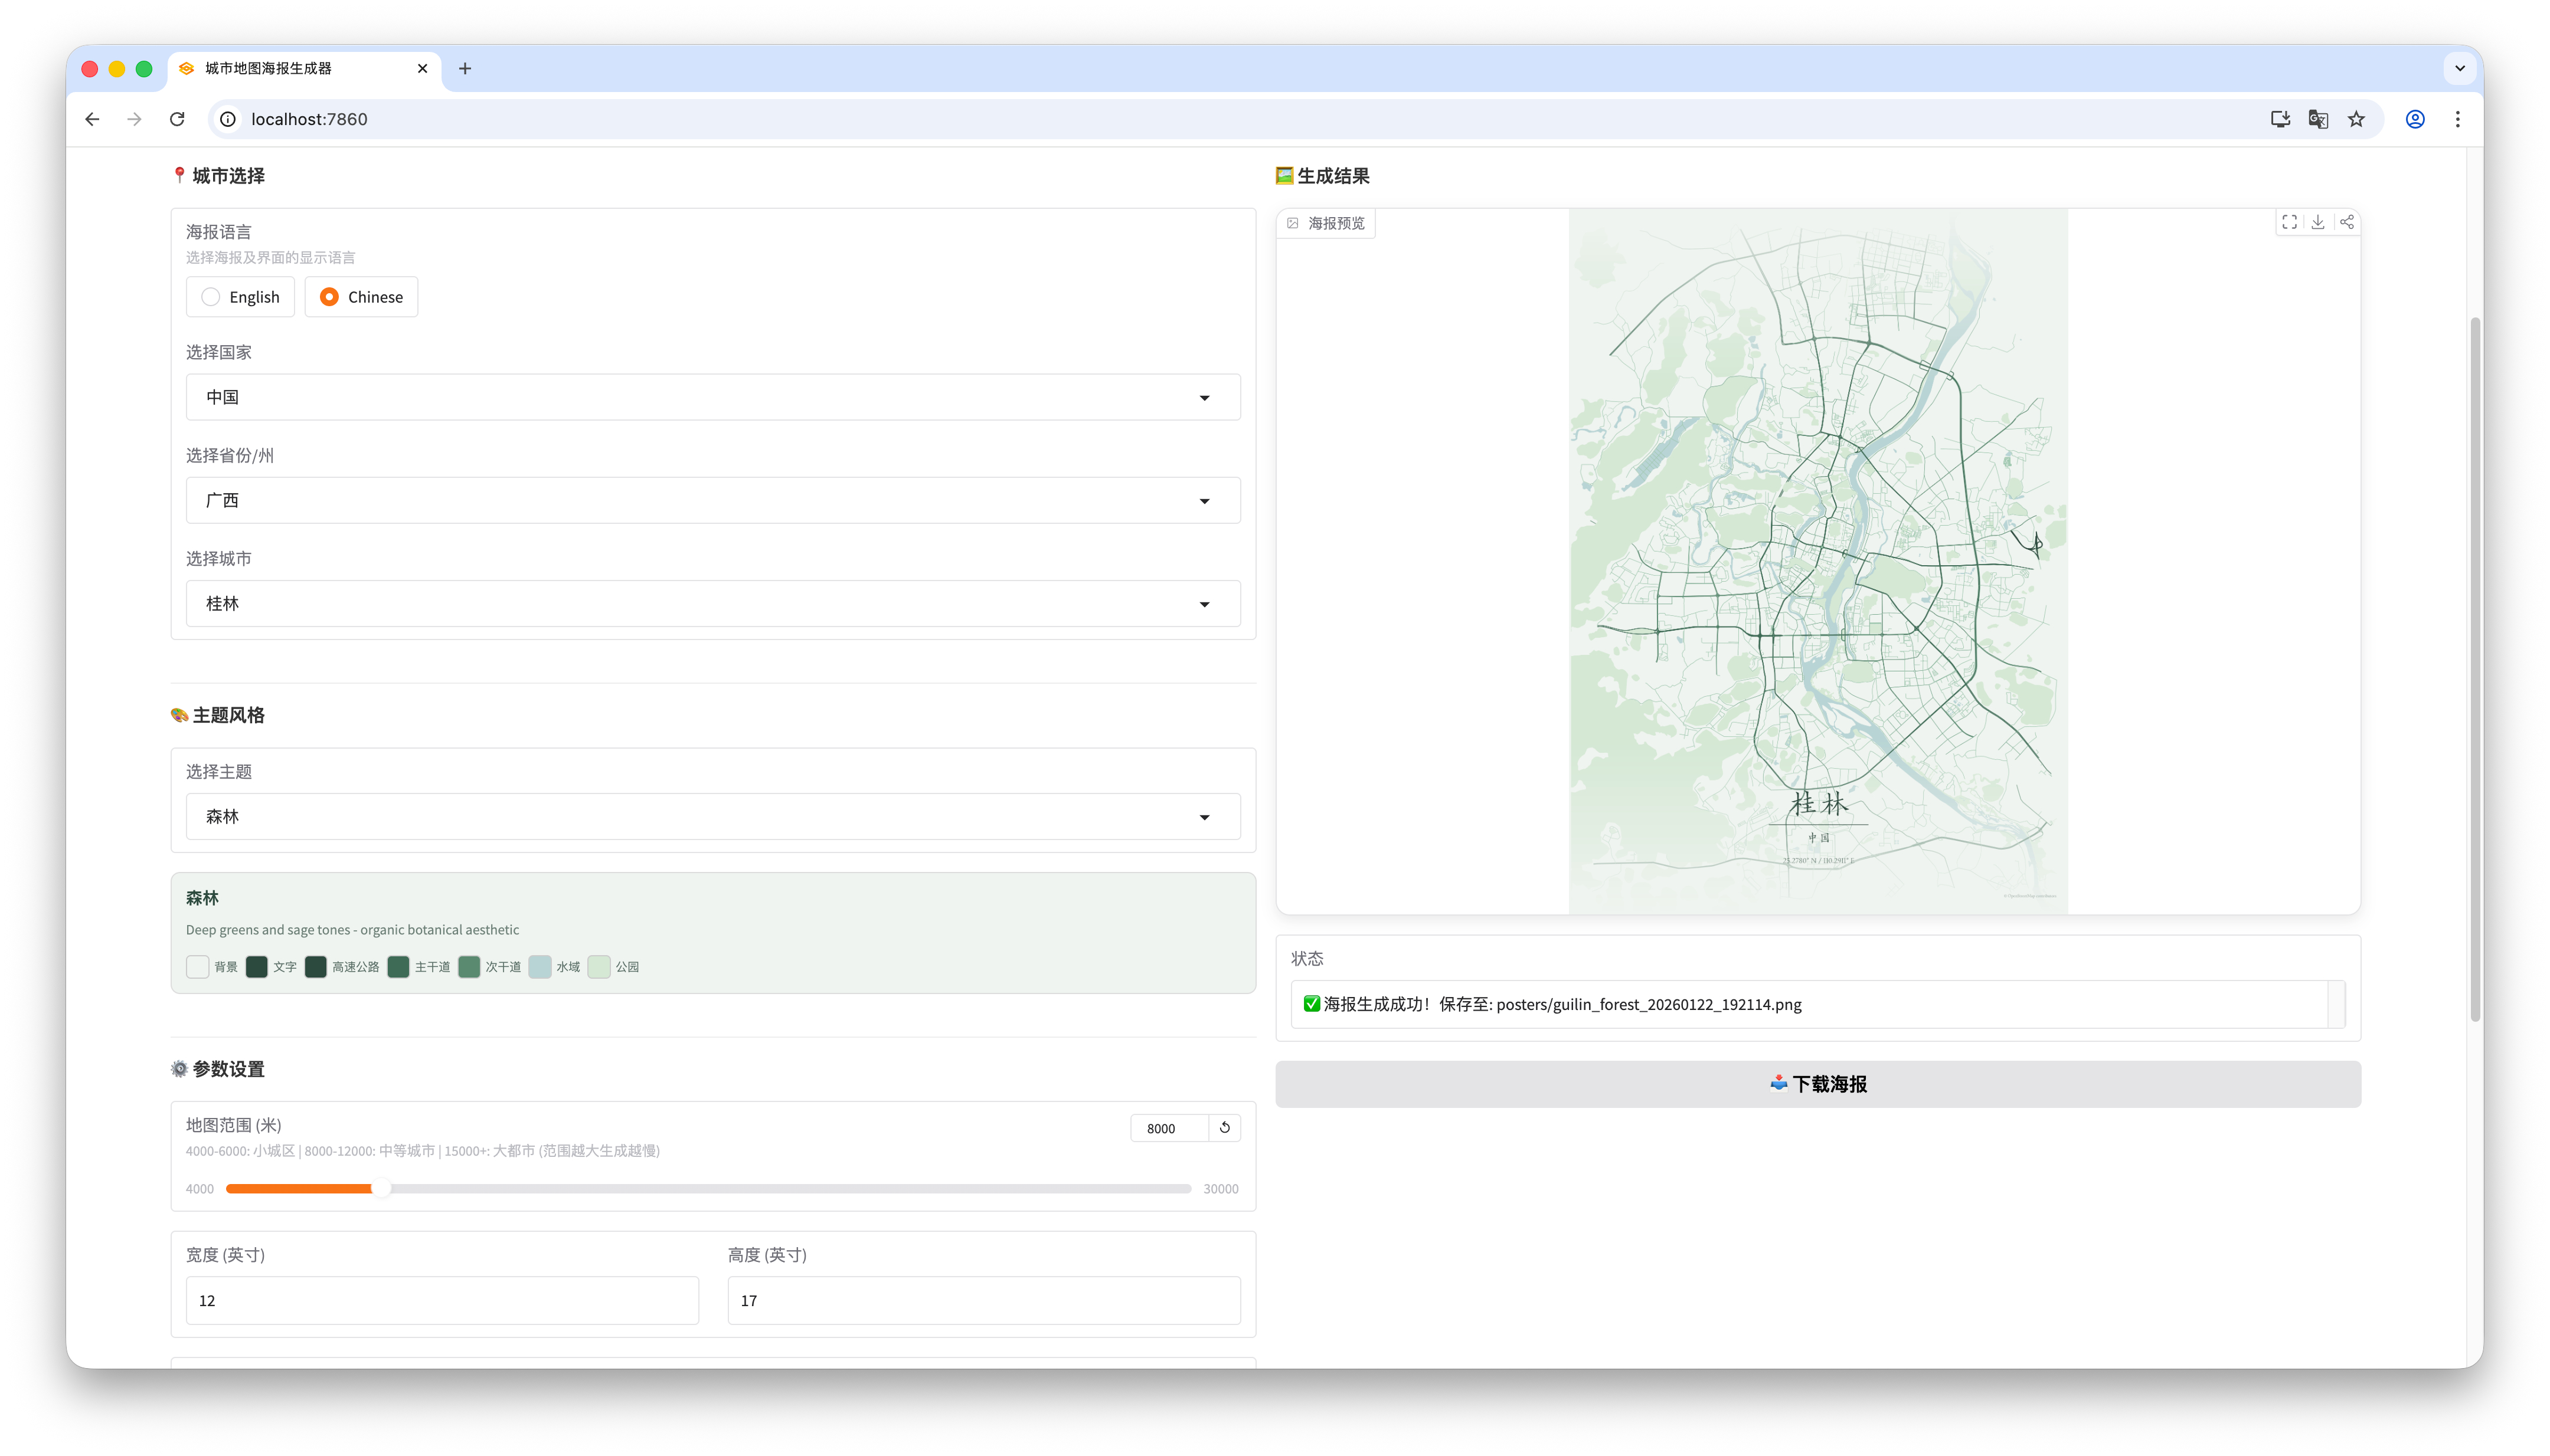Bookmark this page with the star icon
Screen dimensions: 2550x1456
pyautogui.click(x=2357, y=119)
